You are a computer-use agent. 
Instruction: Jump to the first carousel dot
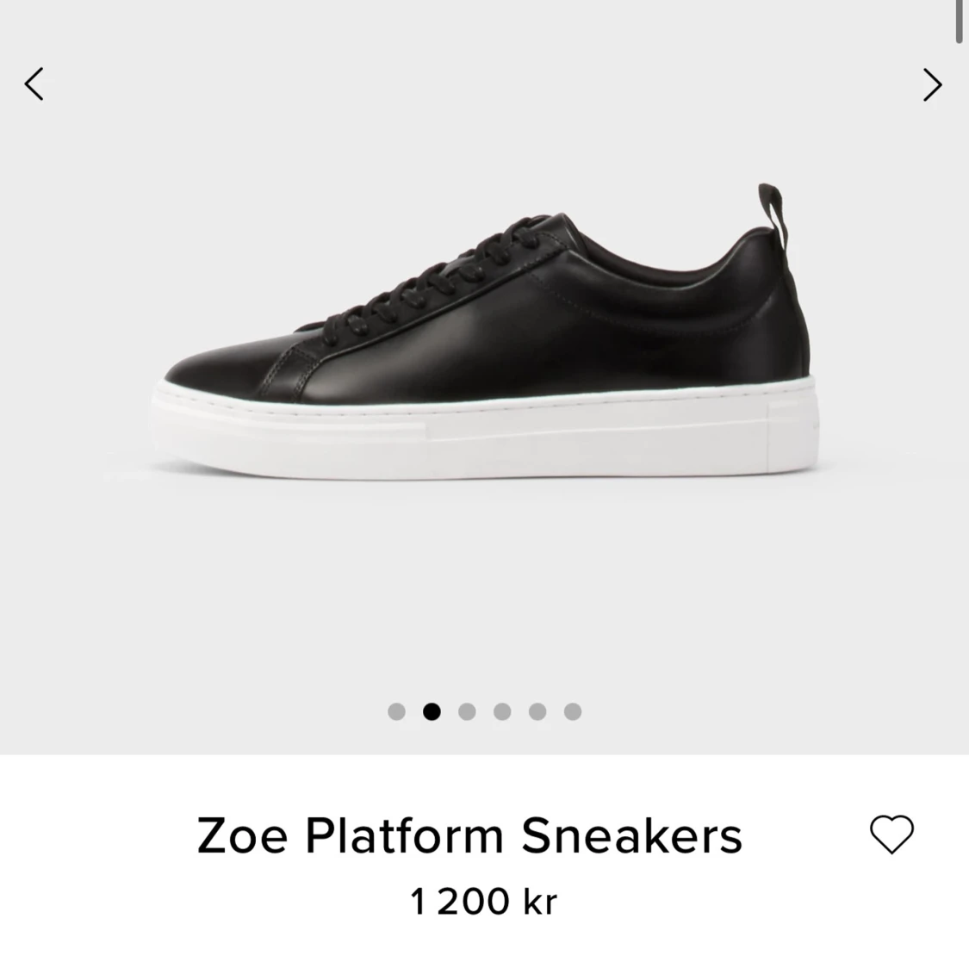tap(396, 711)
